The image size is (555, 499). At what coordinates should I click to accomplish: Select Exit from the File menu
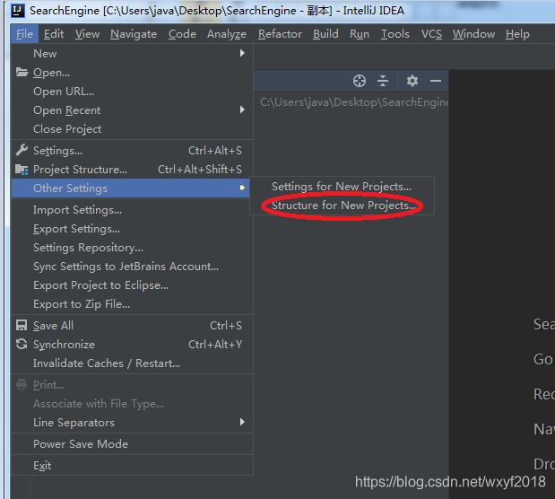coord(132,465)
